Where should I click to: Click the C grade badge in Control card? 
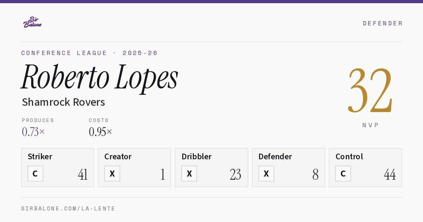(x=343, y=173)
